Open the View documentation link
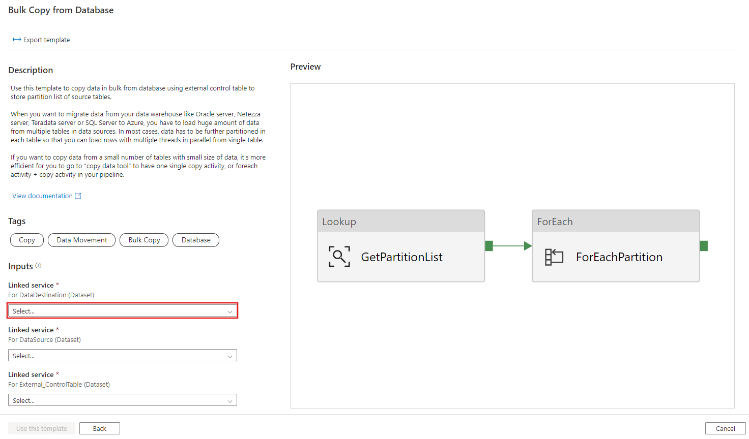Image resolution: width=749 pixels, height=439 pixels. pos(42,195)
